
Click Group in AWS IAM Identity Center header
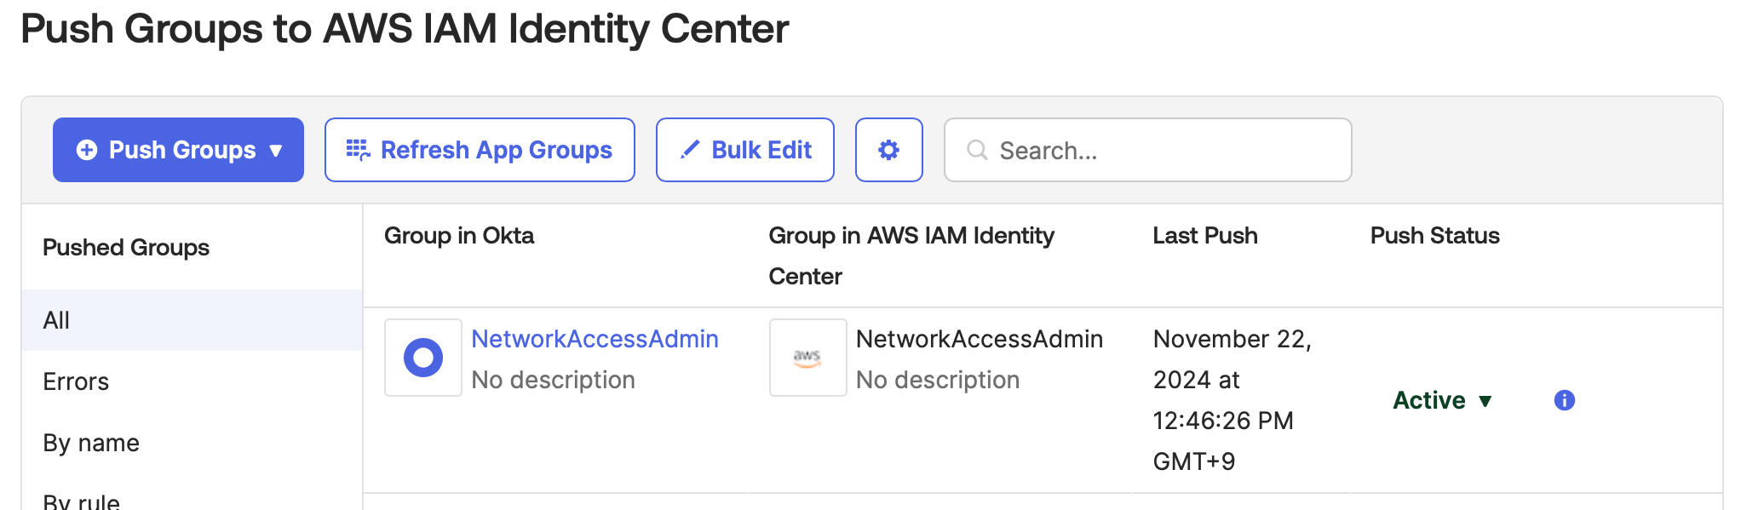pos(911,255)
